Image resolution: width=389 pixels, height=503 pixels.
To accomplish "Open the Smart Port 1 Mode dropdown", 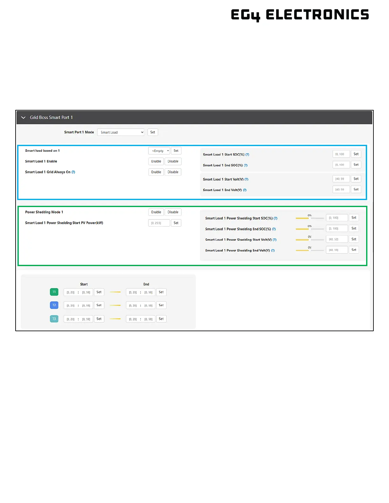I will (x=121, y=132).
